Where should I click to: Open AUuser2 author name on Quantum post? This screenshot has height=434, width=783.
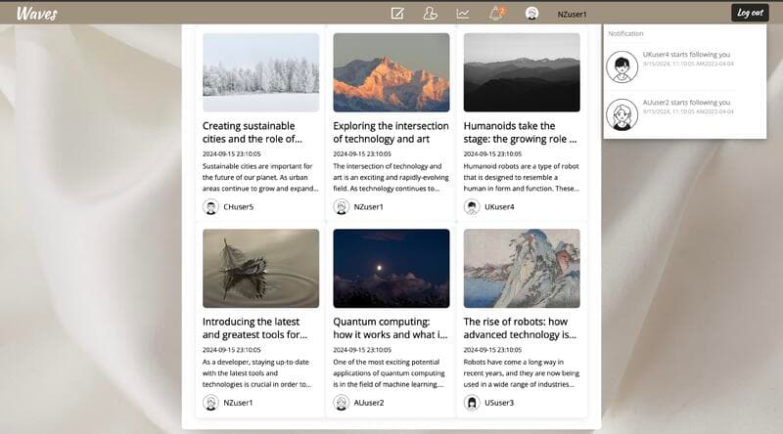[x=369, y=403]
